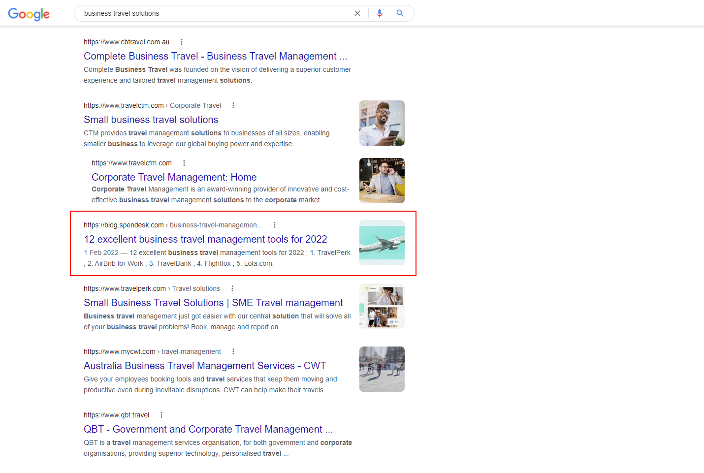The height and width of the screenshot is (473, 704).
Task: Click the blog.spendesk.com URL breadcrumb
Action: (x=173, y=225)
